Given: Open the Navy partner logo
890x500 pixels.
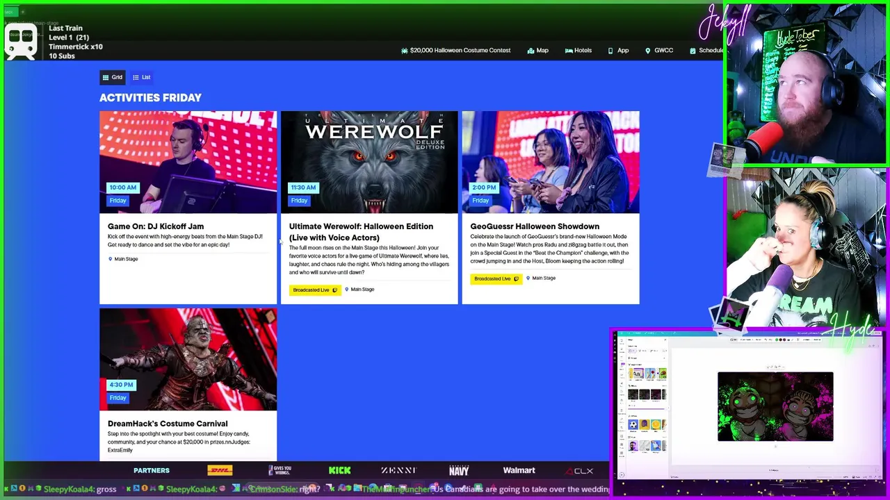Looking at the screenshot, I should pos(459,471).
